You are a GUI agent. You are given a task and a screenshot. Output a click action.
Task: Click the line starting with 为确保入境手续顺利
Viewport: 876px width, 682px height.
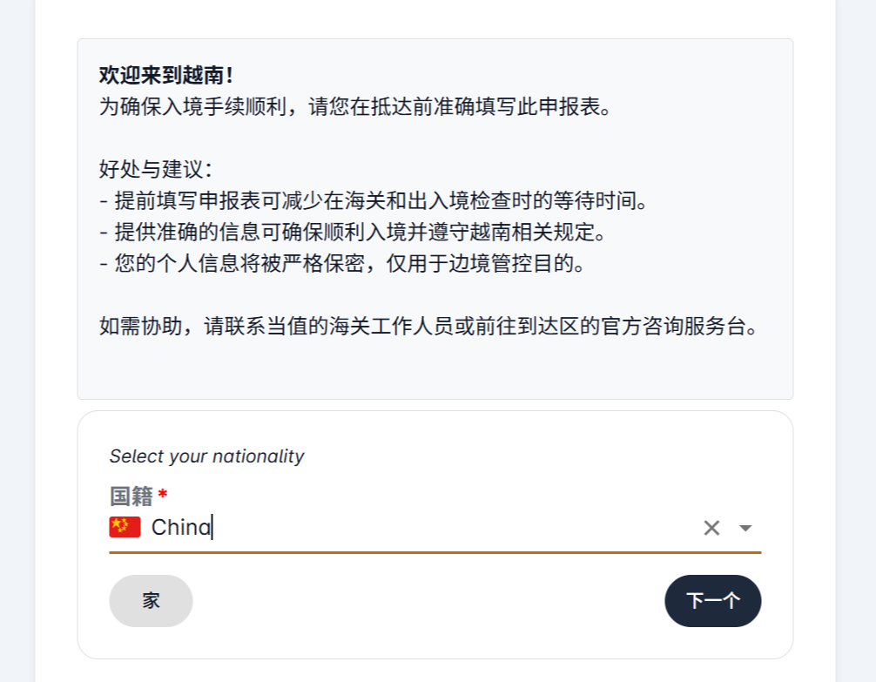tap(357, 108)
